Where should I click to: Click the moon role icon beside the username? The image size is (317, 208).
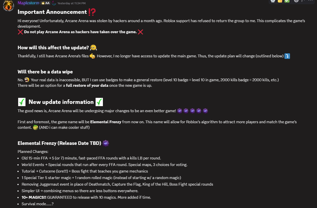pos(54,3)
